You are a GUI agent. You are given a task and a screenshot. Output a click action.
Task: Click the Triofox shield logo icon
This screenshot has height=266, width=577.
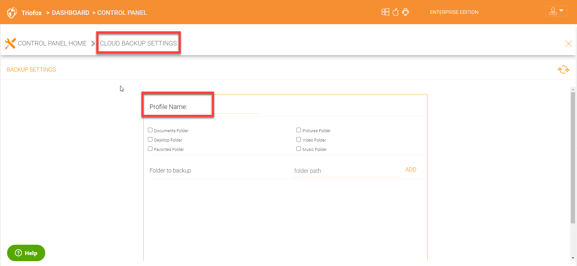(12, 13)
